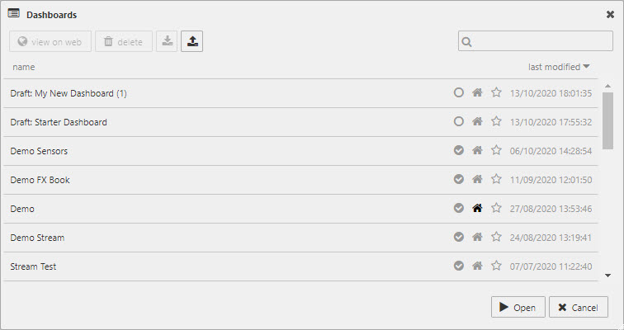
Task: Set Demo FX Book as home dashboard
Action: tap(477, 180)
